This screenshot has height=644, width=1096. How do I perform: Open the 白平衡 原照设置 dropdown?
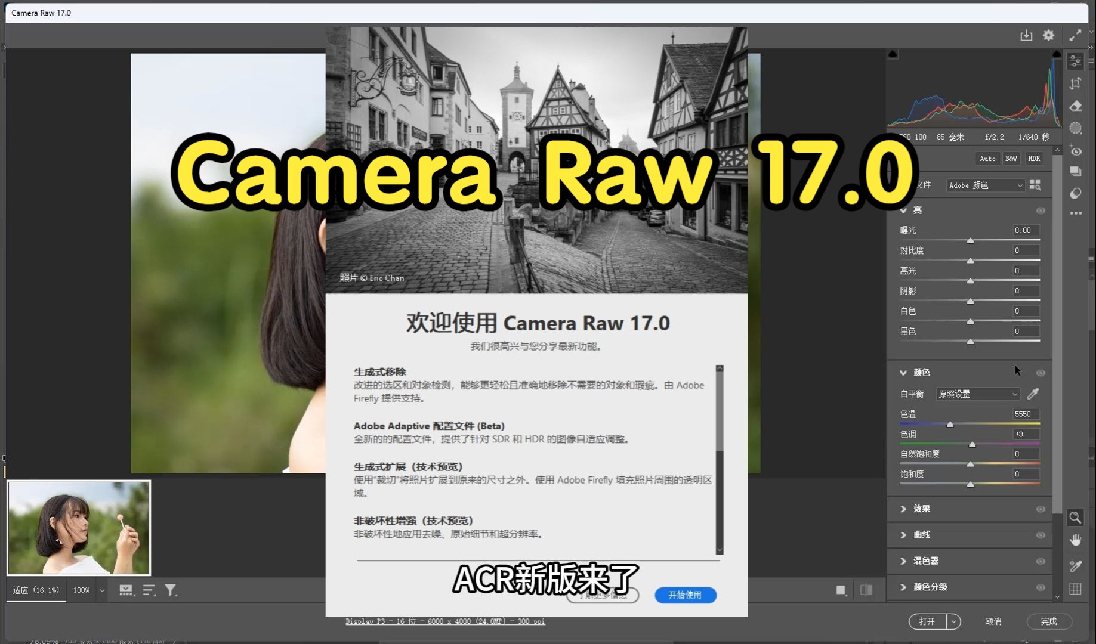click(x=977, y=394)
